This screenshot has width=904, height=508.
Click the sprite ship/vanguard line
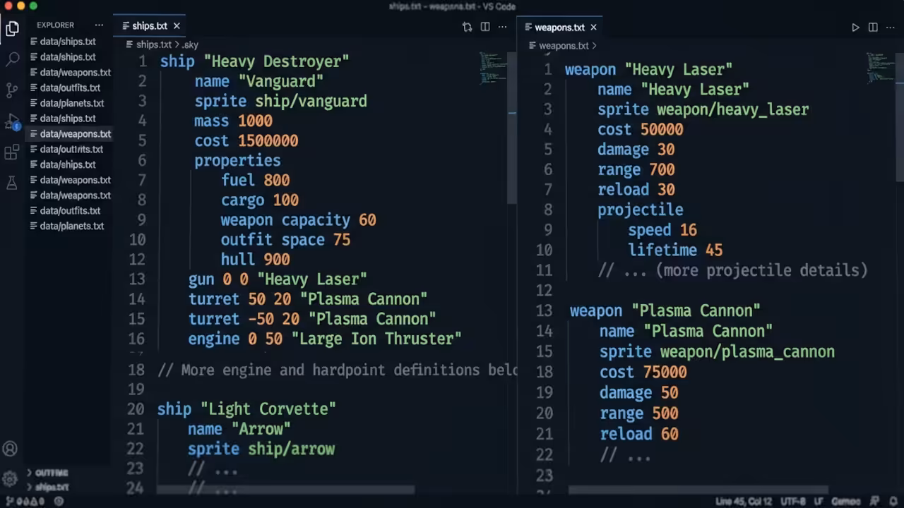(x=280, y=101)
